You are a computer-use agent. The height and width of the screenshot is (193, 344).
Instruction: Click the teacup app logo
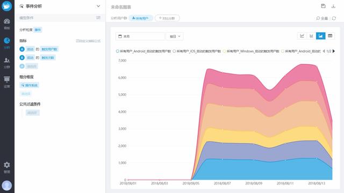[x=7, y=6]
